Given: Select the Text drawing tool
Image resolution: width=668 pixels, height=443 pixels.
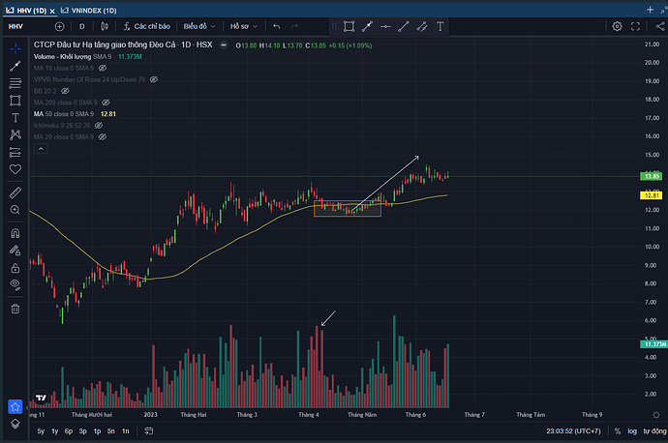Looking at the screenshot, I should click(15, 117).
